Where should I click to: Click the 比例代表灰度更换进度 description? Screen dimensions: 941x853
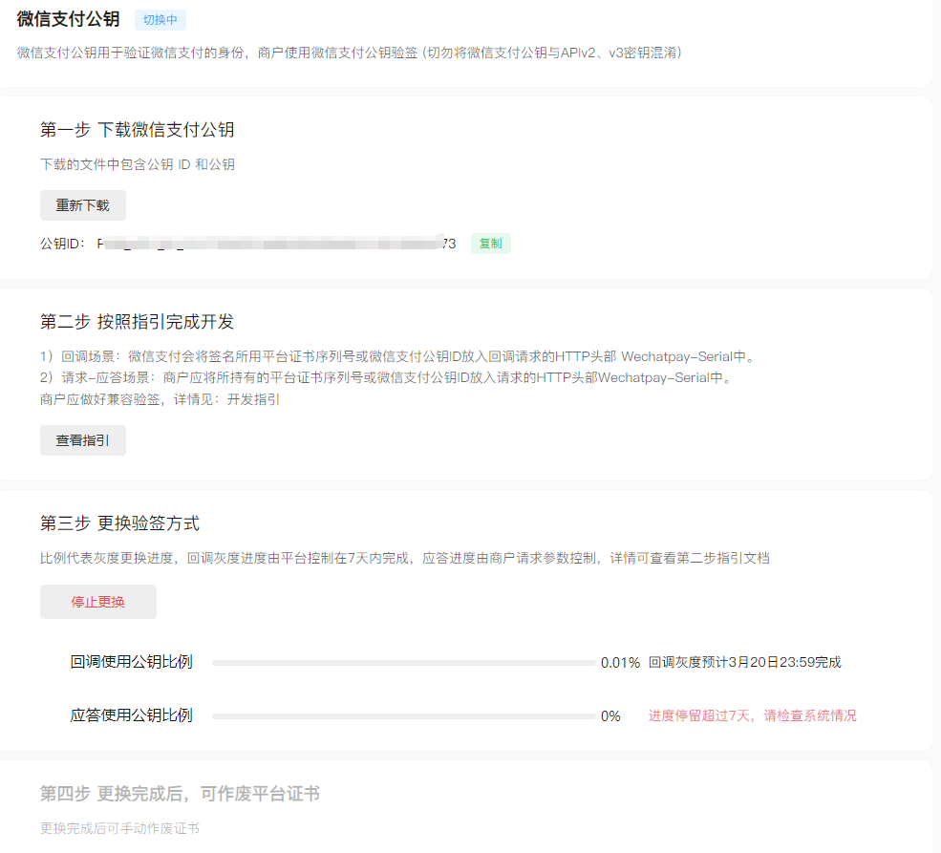[405, 558]
